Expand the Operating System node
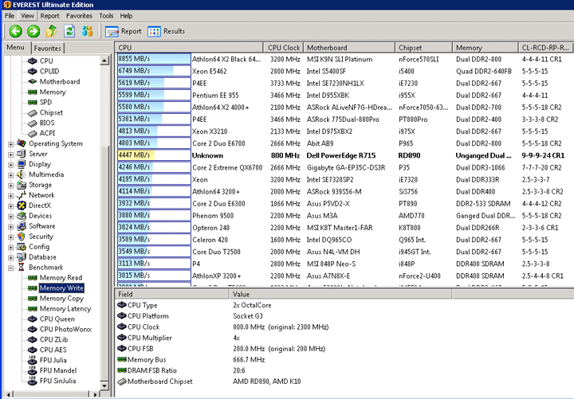Image resolution: width=574 pixels, height=399 pixels. pos(10,144)
